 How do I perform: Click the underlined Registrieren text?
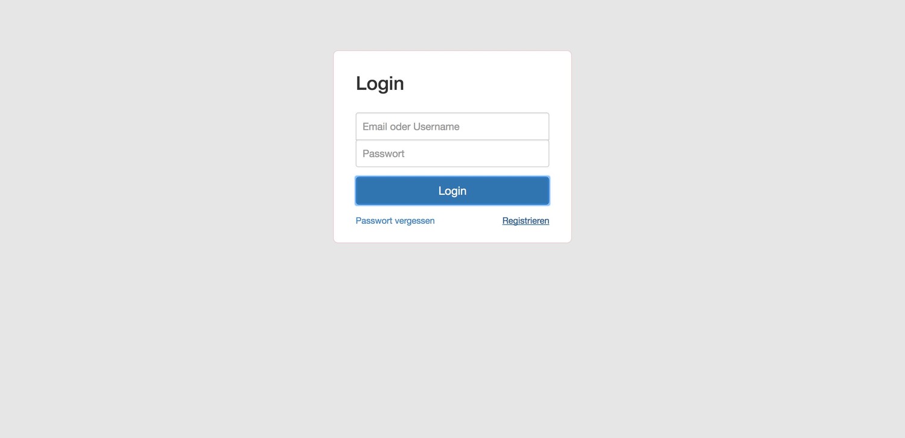click(526, 221)
